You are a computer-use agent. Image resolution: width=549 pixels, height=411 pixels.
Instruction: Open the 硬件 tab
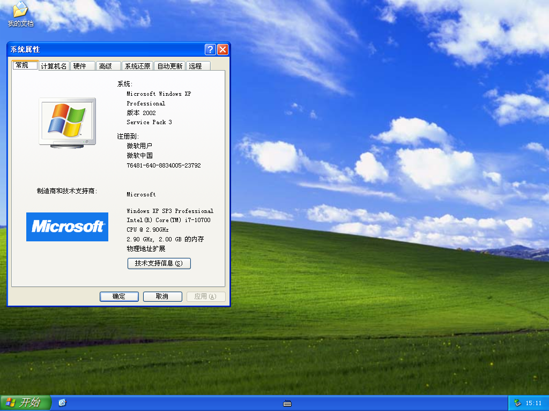[x=83, y=66]
